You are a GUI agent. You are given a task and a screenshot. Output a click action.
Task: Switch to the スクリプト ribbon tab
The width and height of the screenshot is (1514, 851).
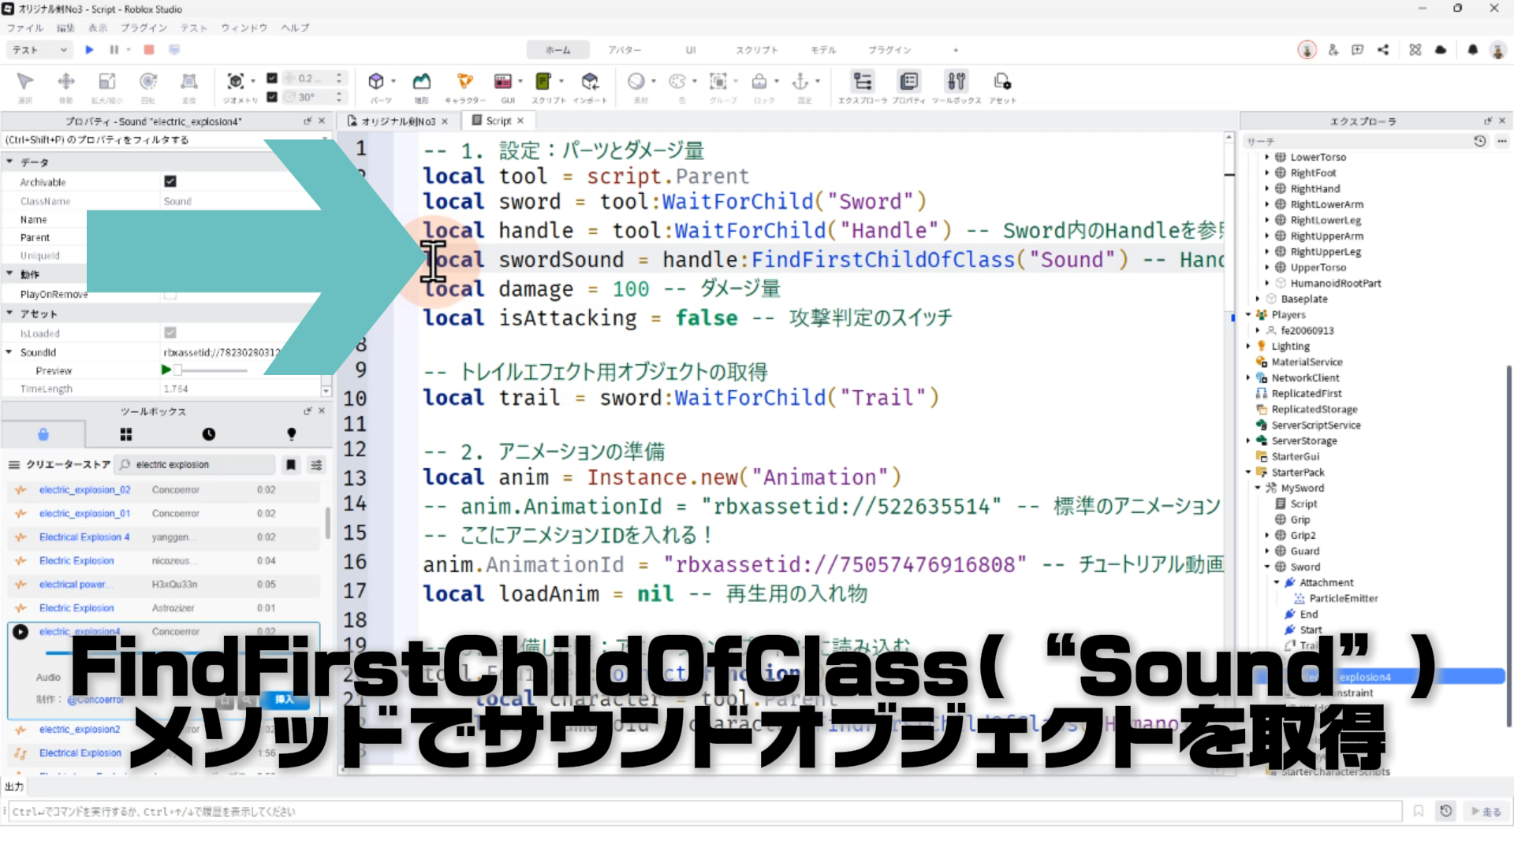(x=756, y=50)
